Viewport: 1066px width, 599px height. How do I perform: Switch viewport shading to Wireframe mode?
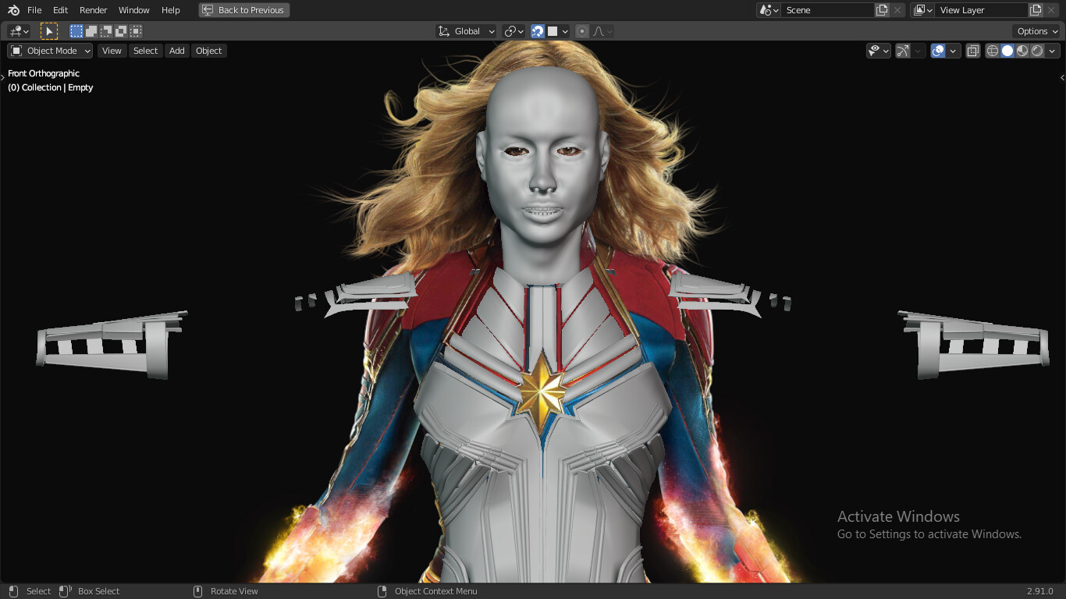click(991, 50)
